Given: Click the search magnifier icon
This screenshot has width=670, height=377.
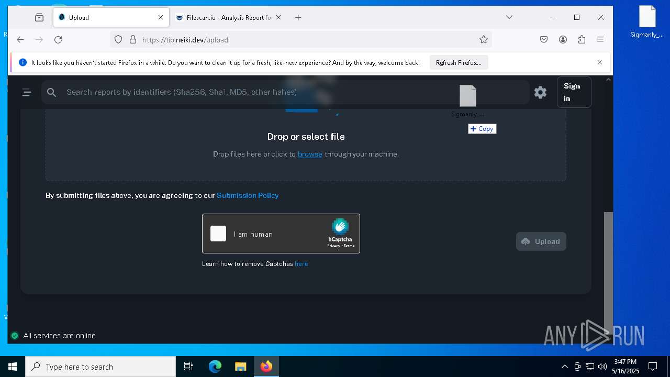Looking at the screenshot, I should click(51, 92).
